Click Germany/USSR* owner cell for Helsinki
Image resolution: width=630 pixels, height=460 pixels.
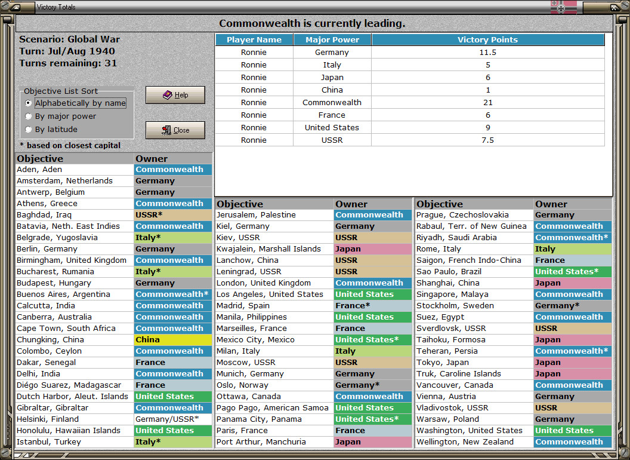tap(173, 419)
